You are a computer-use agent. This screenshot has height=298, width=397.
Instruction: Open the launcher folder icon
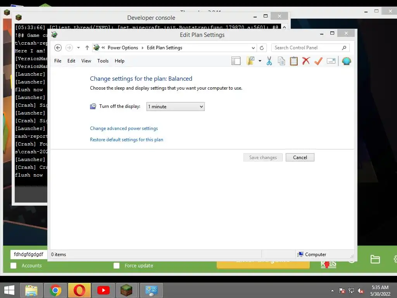point(375,259)
